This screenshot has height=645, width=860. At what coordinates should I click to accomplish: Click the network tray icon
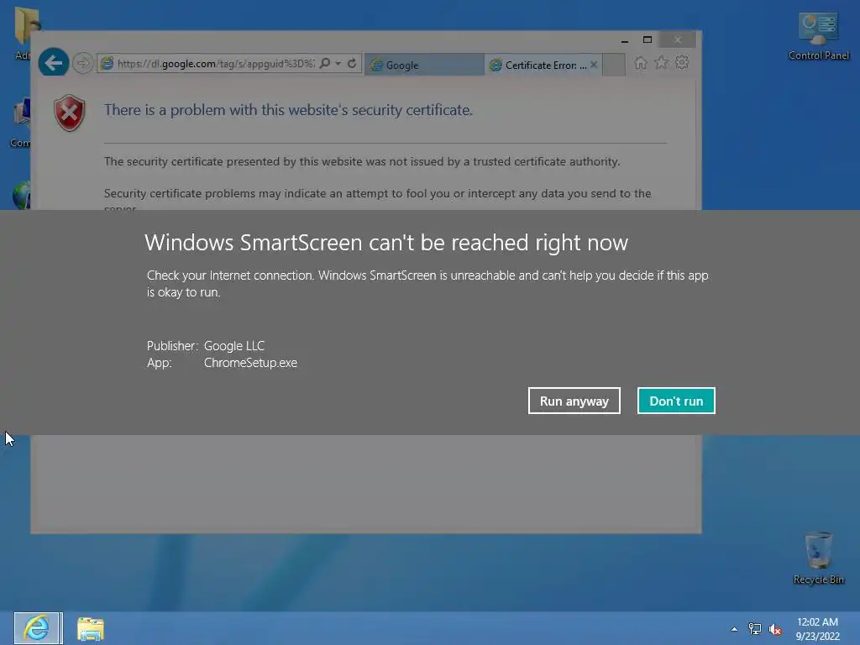(x=755, y=629)
